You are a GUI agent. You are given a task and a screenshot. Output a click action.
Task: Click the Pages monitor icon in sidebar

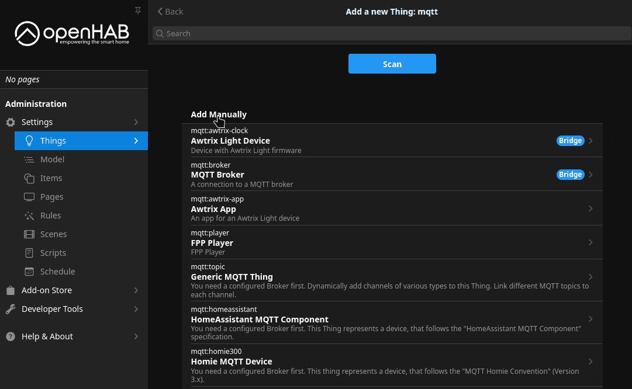click(29, 197)
